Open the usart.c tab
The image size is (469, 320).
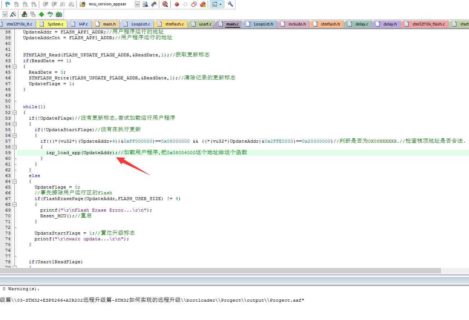[202, 24]
